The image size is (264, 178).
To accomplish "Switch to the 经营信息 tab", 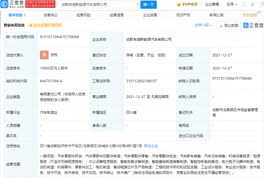I will pos(116,15).
